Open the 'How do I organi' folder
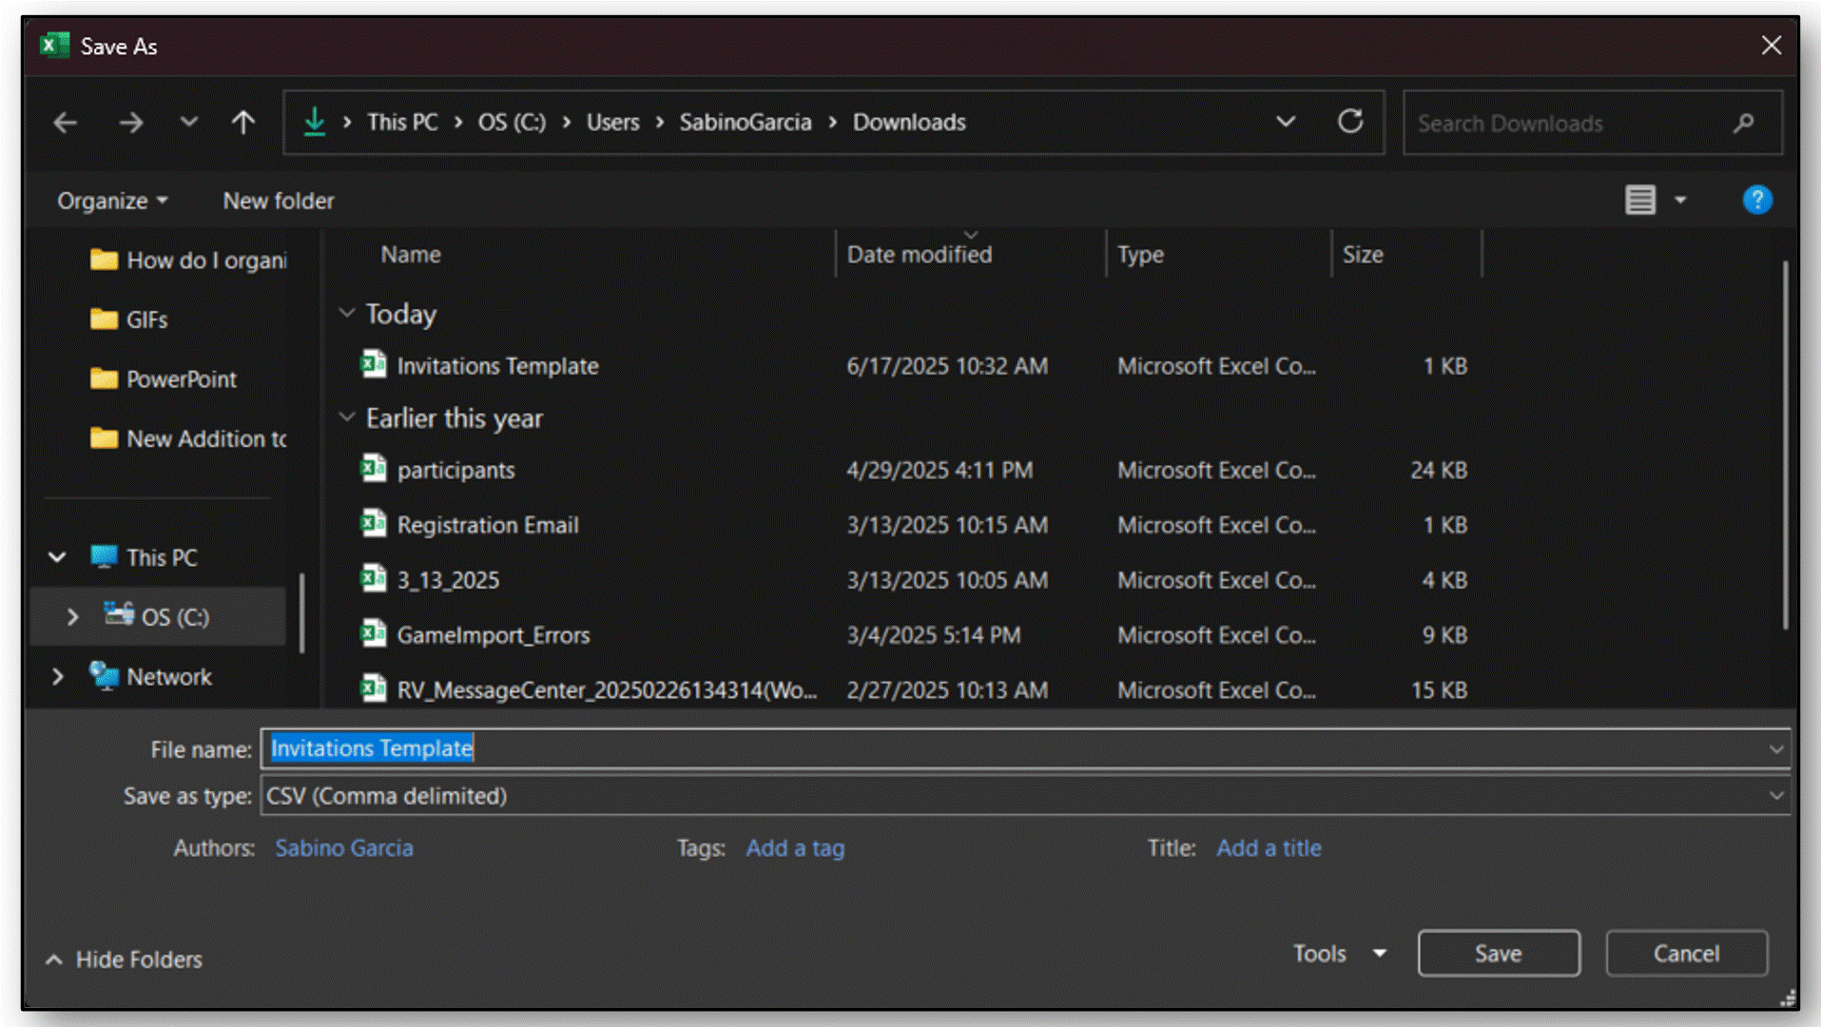This screenshot has width=1821, height=1027. tap(188, 261)
